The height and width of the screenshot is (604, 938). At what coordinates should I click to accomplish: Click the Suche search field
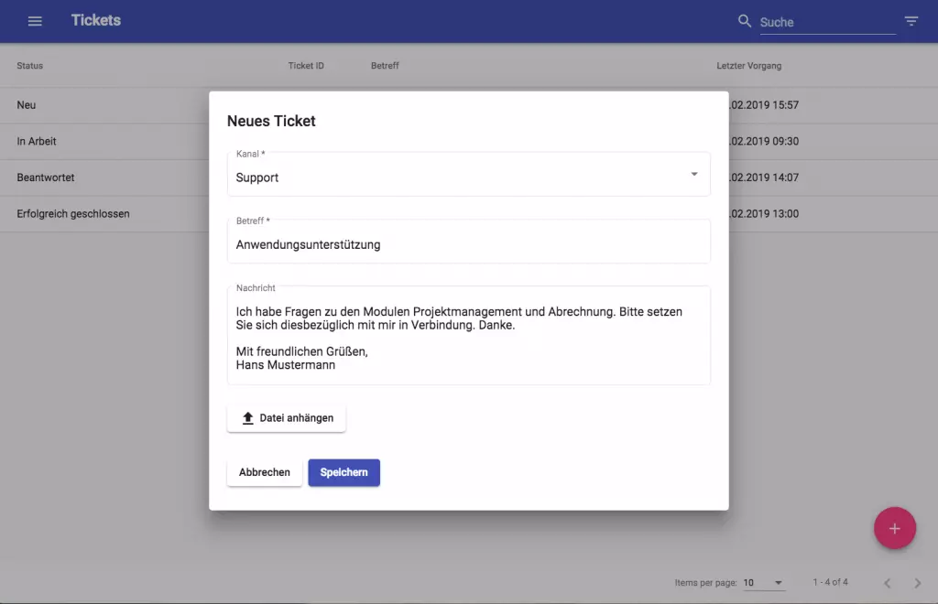point(827,23)
